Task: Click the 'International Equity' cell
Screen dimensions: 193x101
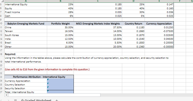Action: click(x=26, y=4)
